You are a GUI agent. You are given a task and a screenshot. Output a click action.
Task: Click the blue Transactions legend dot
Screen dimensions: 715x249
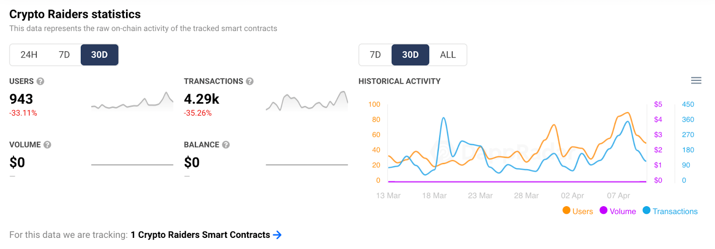point(647,211)
